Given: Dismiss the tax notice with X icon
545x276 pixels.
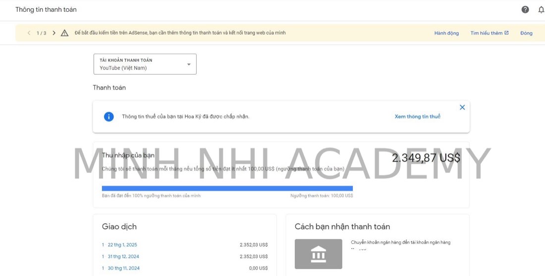Looking at the screenshot, I should [462, 107].
